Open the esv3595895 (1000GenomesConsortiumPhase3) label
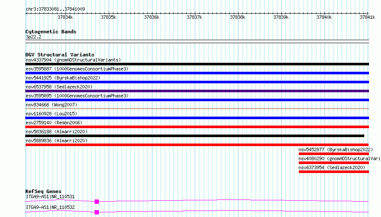 coord(77,96)
